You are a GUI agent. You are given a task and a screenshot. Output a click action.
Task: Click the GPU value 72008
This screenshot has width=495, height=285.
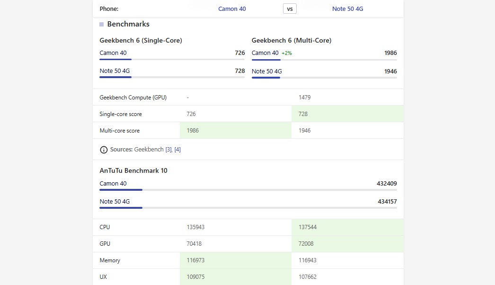tap(306, 244)
